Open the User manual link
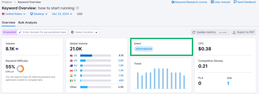This screenshot has height=94, width=259. tap(220, 2)
